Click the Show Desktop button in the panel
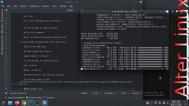The image size is (189, 106). pyautogui.click(x=186, y=103)
